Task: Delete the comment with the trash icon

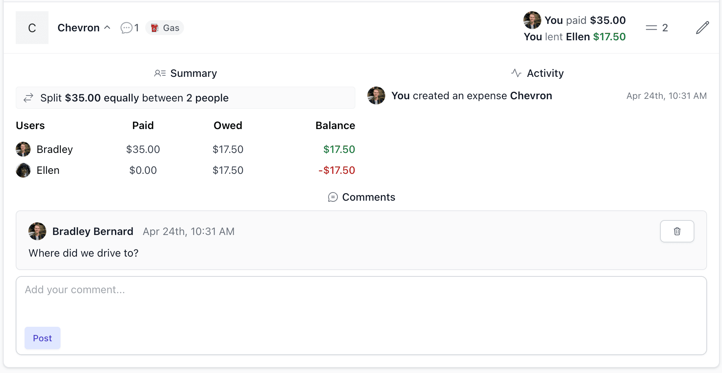Action: click(677, 231)
